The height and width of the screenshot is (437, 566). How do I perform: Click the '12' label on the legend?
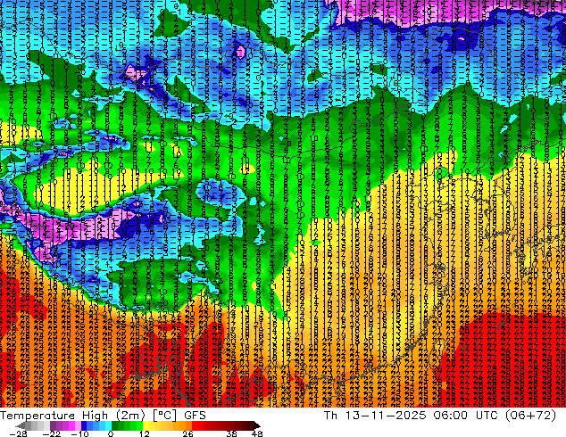pos(145,433)
